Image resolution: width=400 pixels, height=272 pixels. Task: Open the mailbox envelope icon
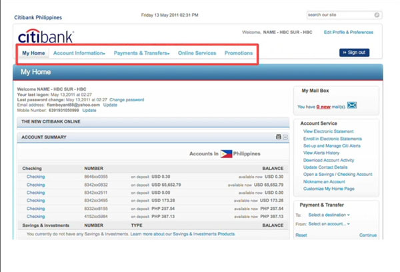(x=352, y=105)
